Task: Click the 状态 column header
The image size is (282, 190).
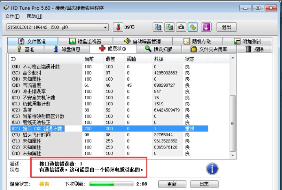Action: click(x=195, y=59)
